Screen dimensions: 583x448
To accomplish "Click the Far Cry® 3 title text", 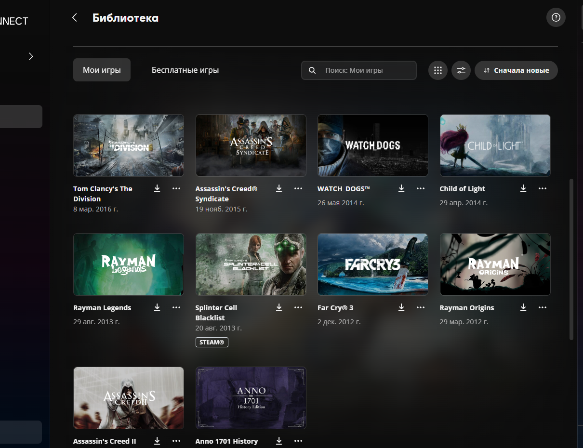I will 335,308.
